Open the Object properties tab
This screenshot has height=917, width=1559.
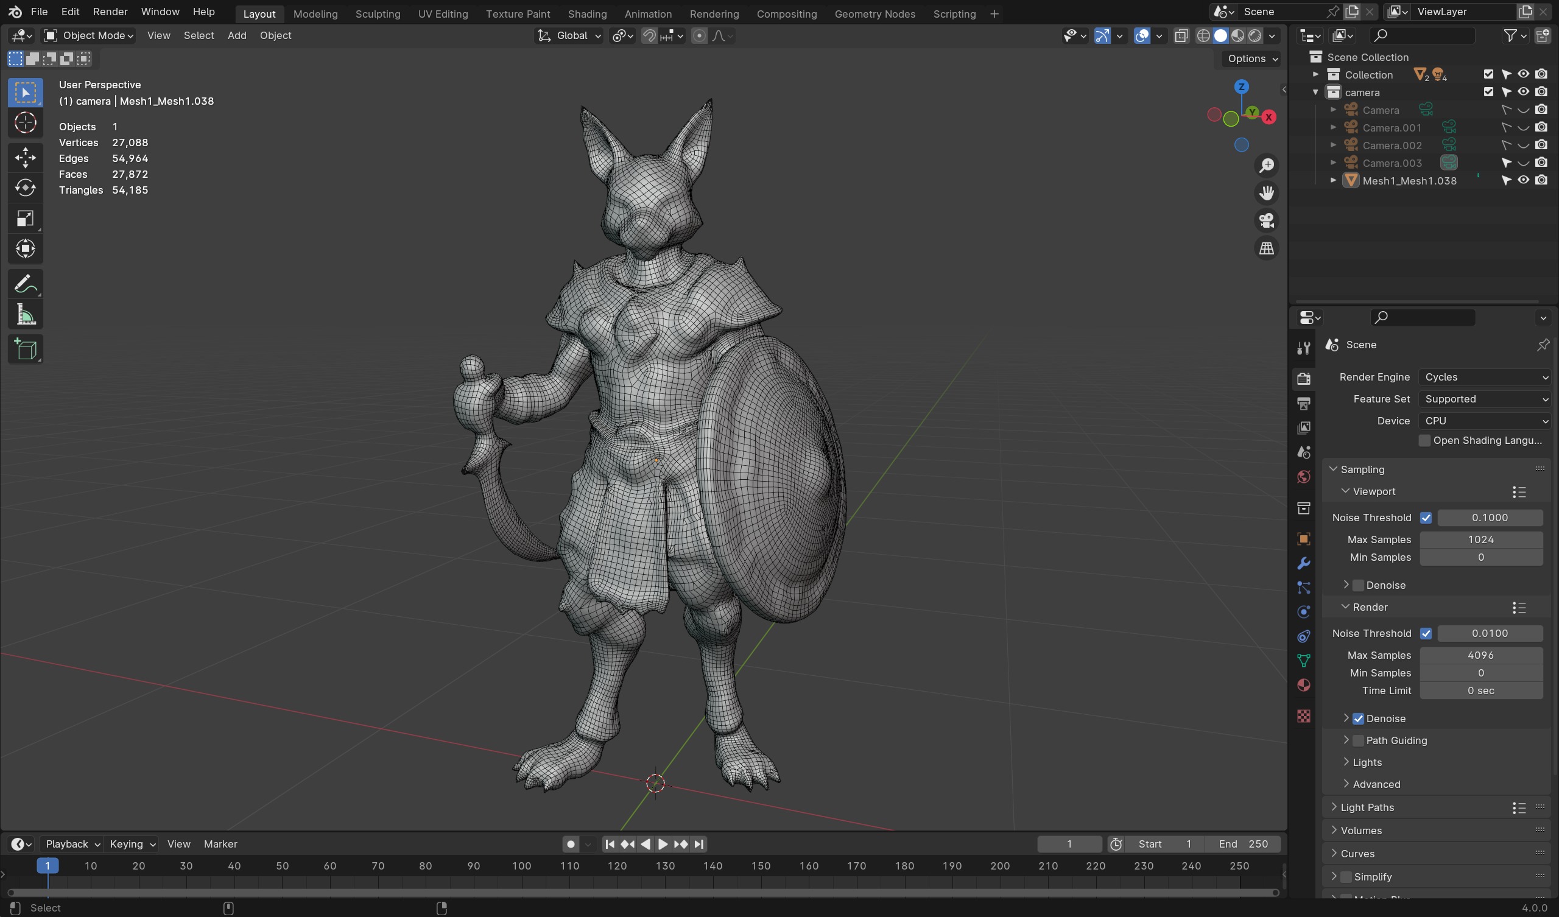(1303, 539)
